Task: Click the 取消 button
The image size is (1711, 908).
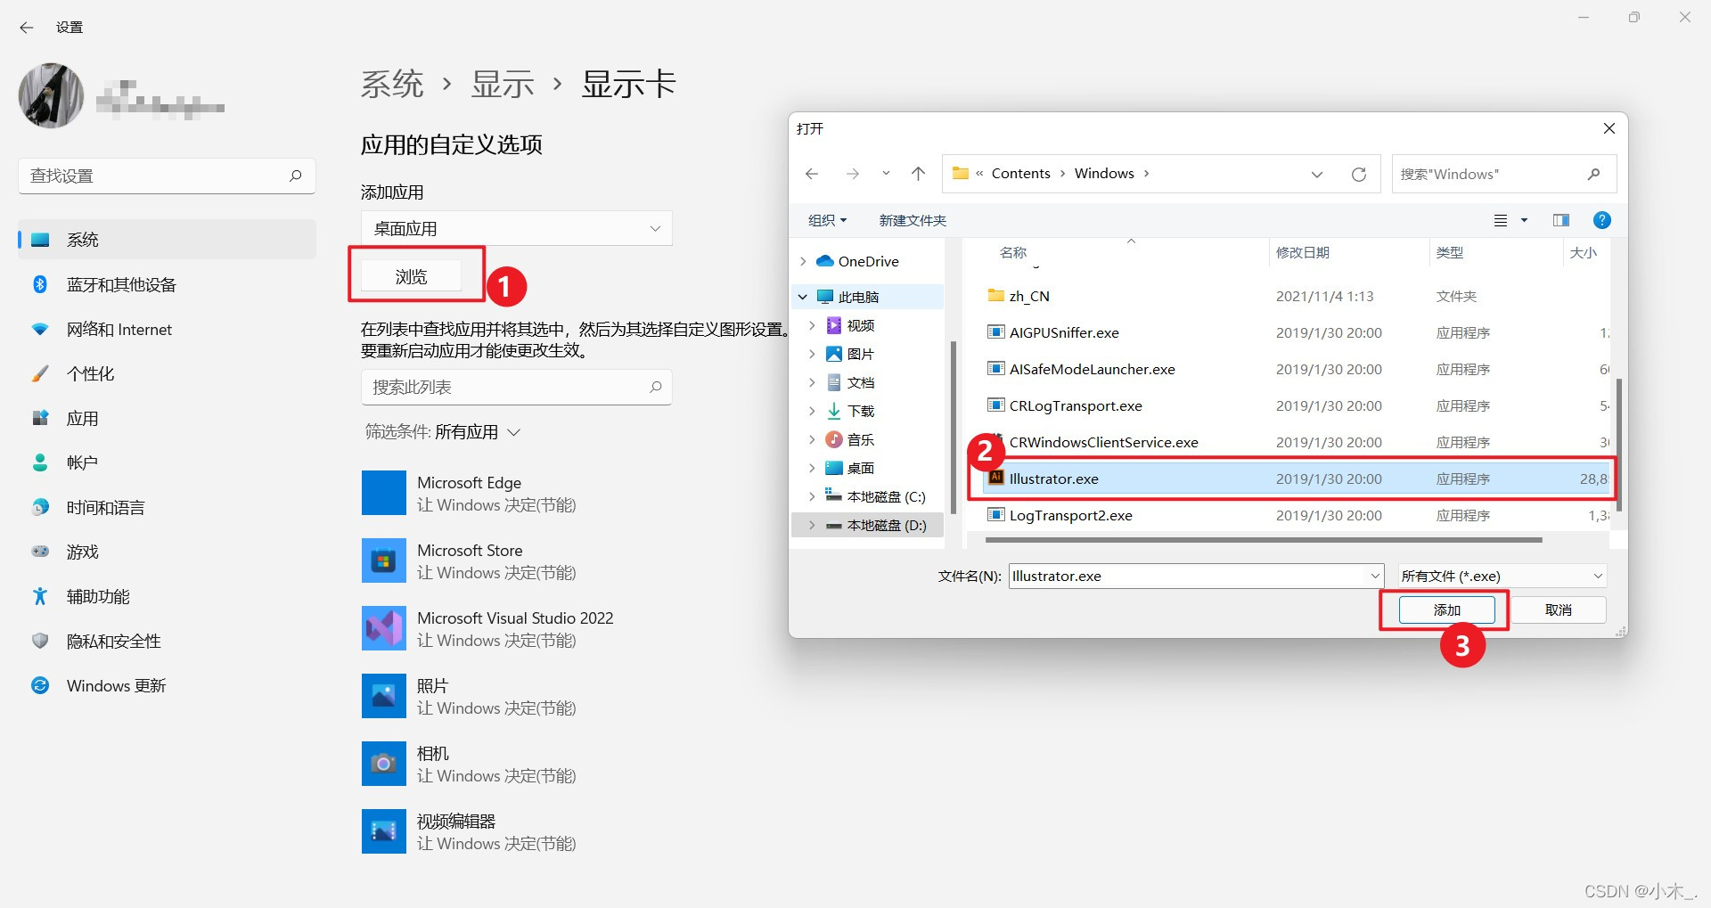Action: click(x=1559, y=609)
